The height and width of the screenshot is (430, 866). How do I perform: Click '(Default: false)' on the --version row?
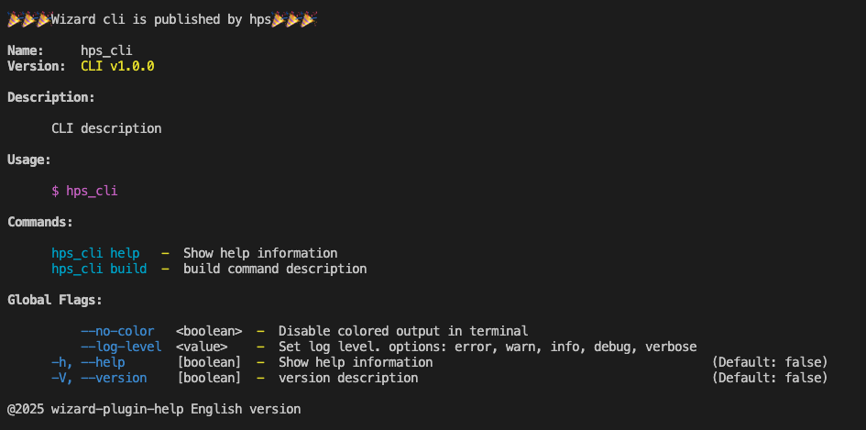tap(770, 378)
